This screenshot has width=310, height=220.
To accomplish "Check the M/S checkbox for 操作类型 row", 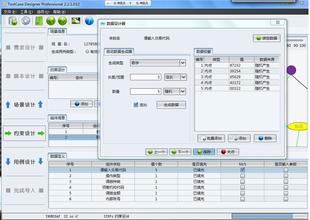I will 242,176.
